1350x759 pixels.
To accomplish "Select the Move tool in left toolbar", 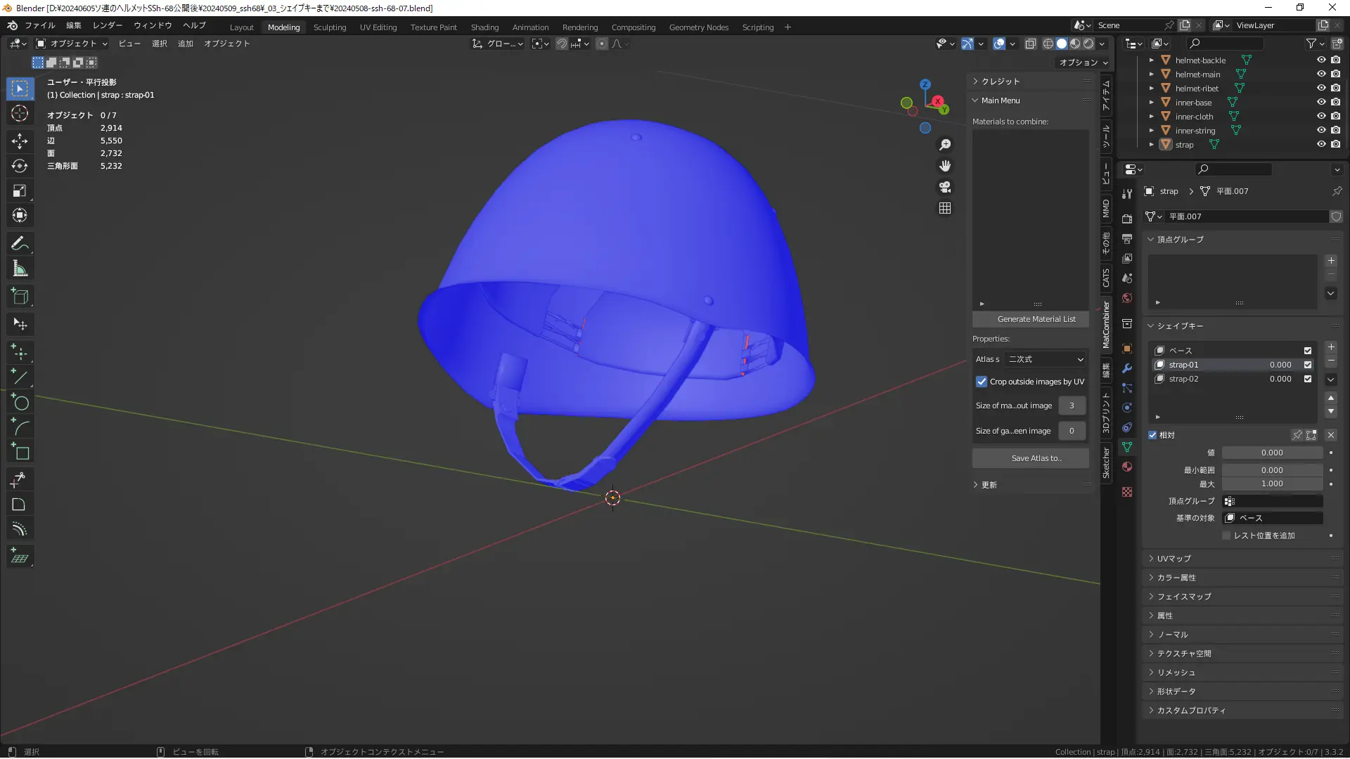I will coord(20,141).
